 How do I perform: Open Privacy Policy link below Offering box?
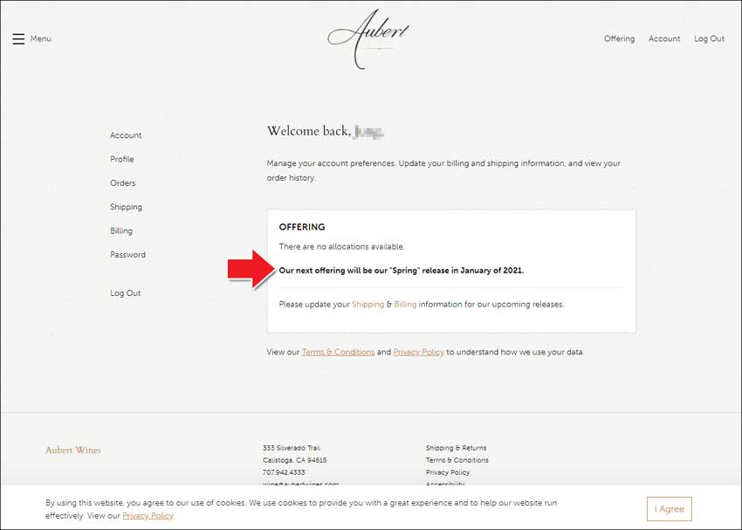coord(419,352)
